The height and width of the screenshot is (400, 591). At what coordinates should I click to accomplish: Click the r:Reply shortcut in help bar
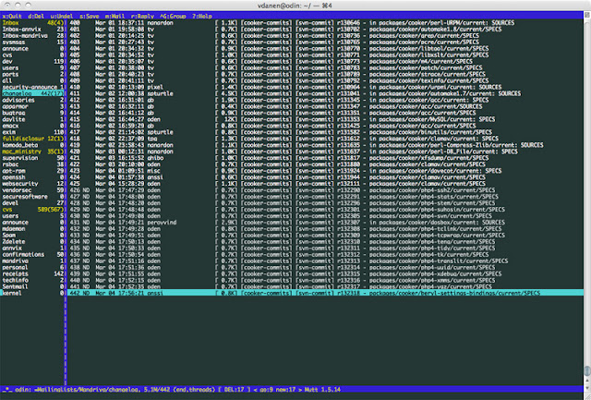click(142, 17)
